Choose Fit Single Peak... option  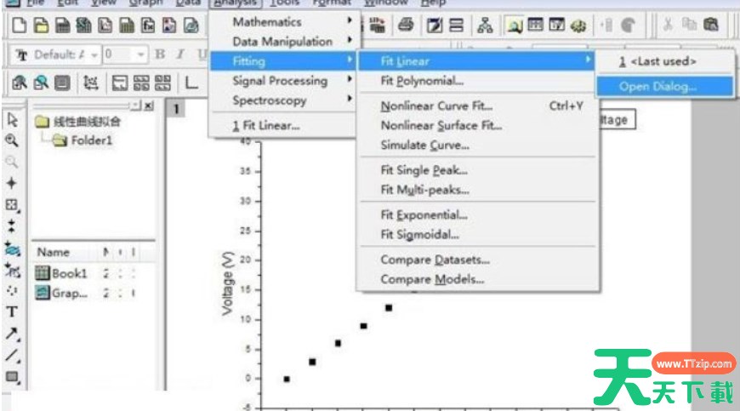477,170
